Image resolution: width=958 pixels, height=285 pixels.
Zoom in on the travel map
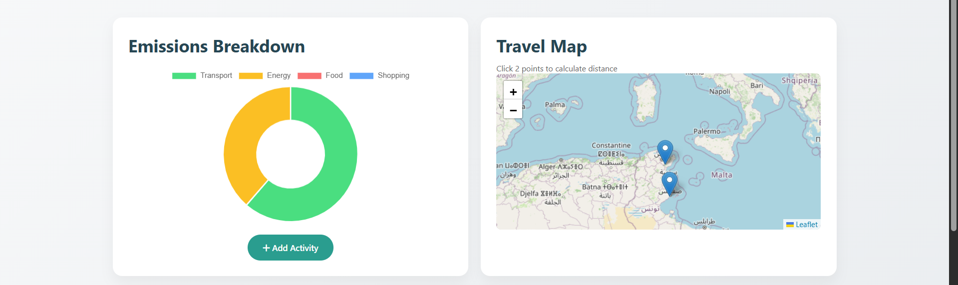[513, 91]
